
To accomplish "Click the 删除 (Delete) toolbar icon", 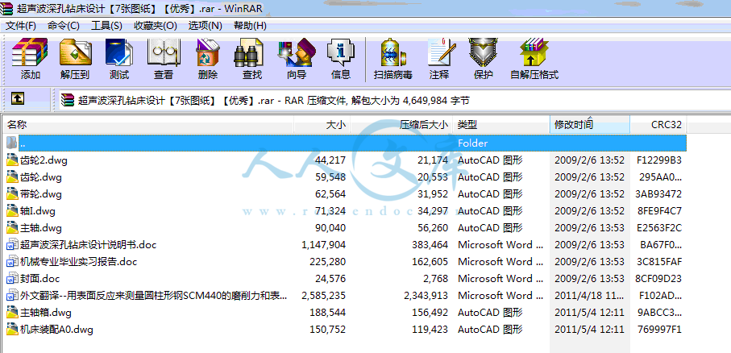I will click(207, 52).
